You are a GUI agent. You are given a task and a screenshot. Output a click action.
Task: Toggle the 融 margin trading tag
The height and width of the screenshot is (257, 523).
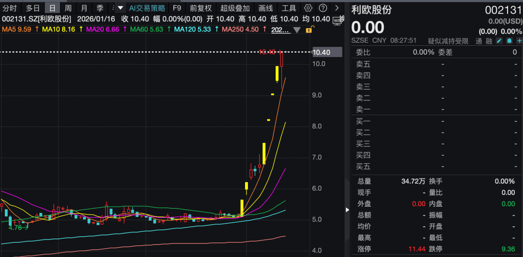pos(488,41)
